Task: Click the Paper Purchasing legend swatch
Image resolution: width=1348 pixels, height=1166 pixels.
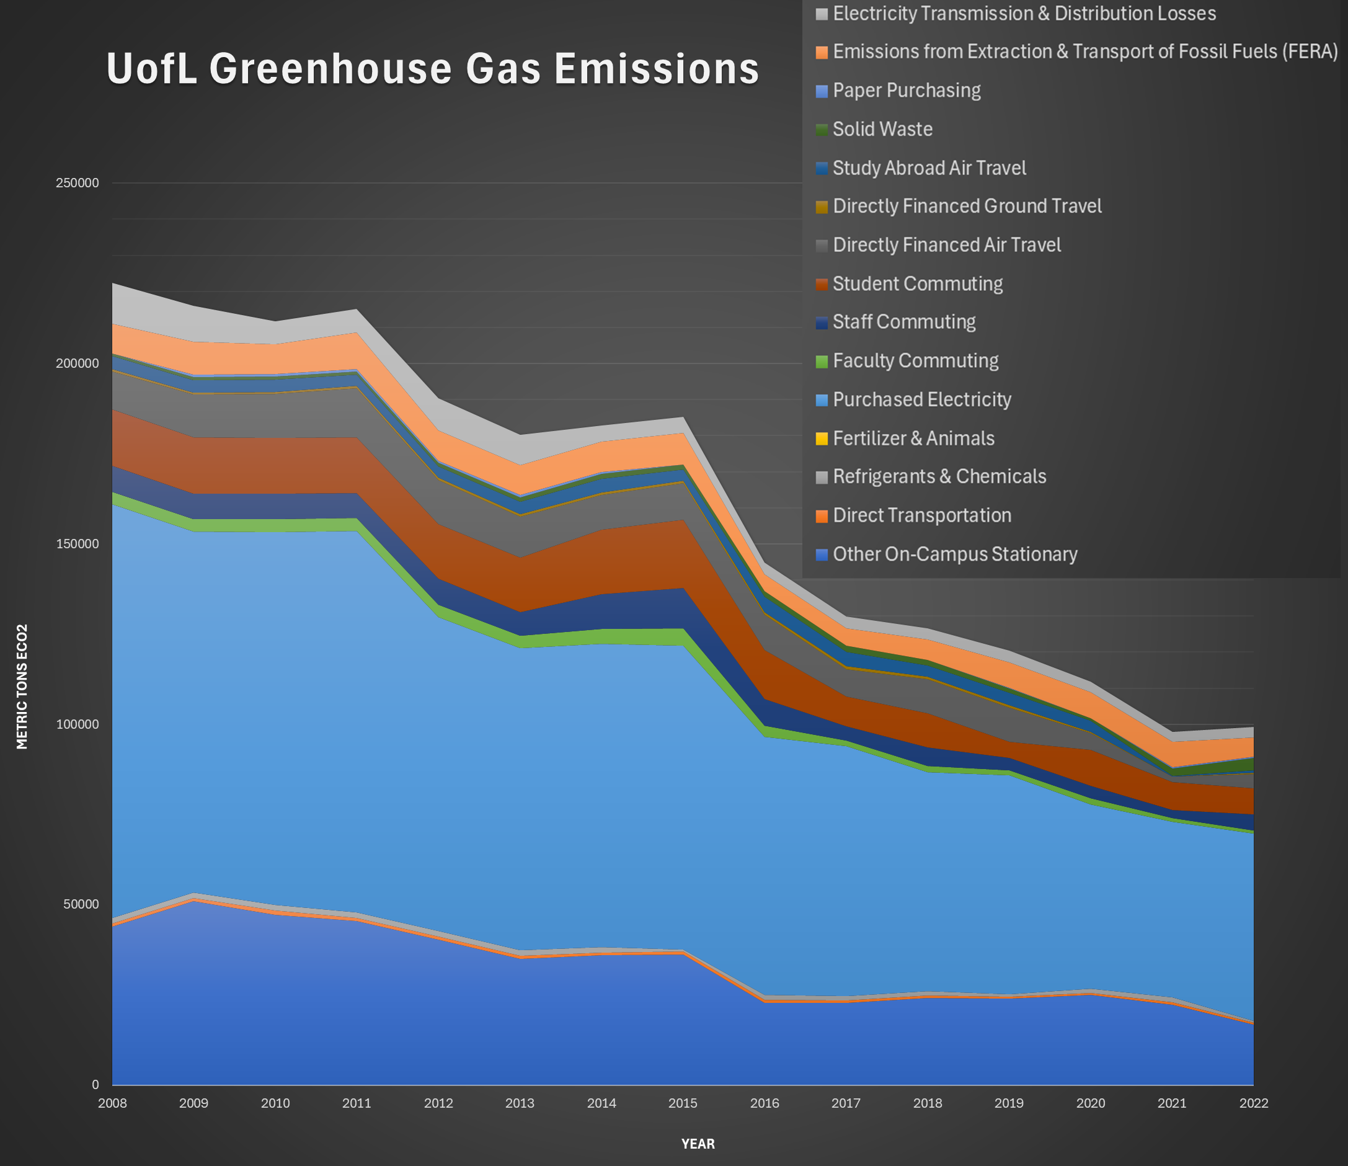Action: click(822, 92)
